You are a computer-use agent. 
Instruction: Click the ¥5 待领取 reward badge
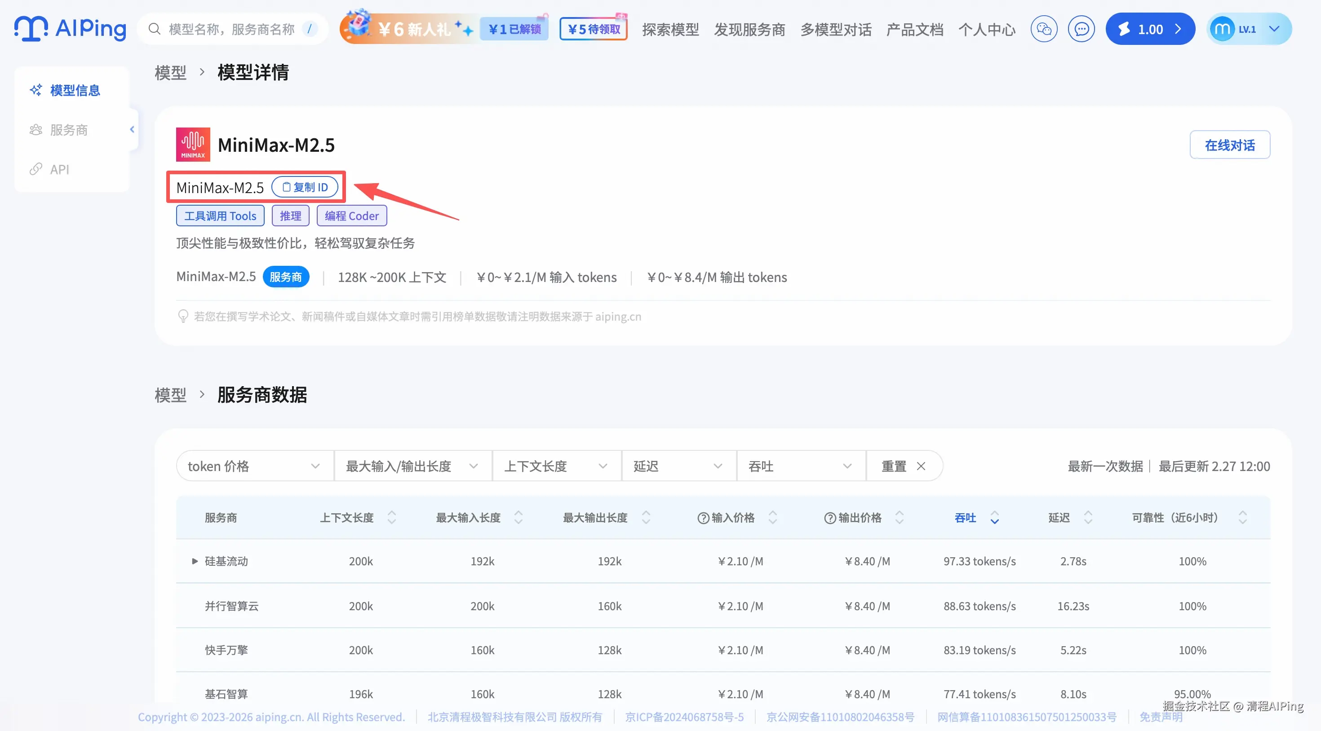point(593,29)
